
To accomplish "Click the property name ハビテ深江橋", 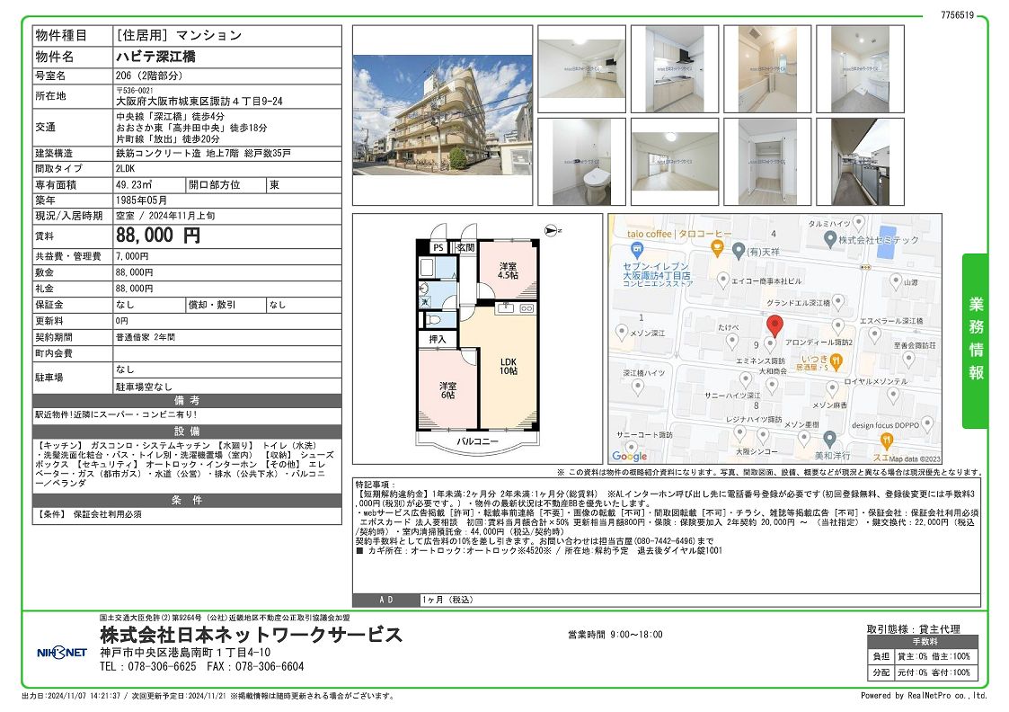I will (x=155, y=57).
